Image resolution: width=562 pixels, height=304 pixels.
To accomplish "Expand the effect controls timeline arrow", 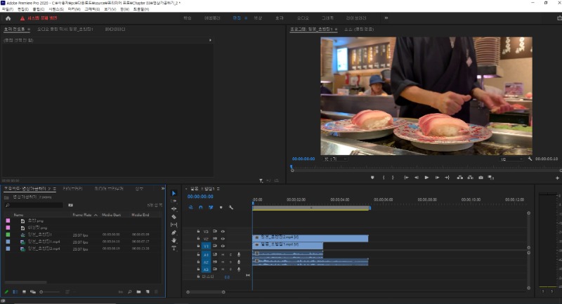I will (x=210, y=40).
